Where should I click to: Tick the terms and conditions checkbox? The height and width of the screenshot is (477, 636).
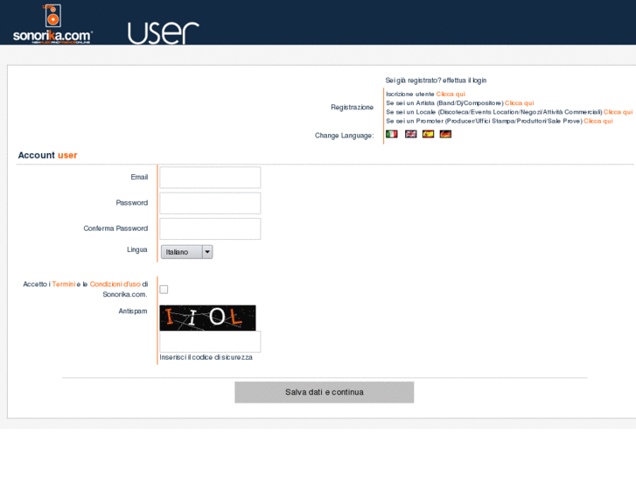point(164,290)
